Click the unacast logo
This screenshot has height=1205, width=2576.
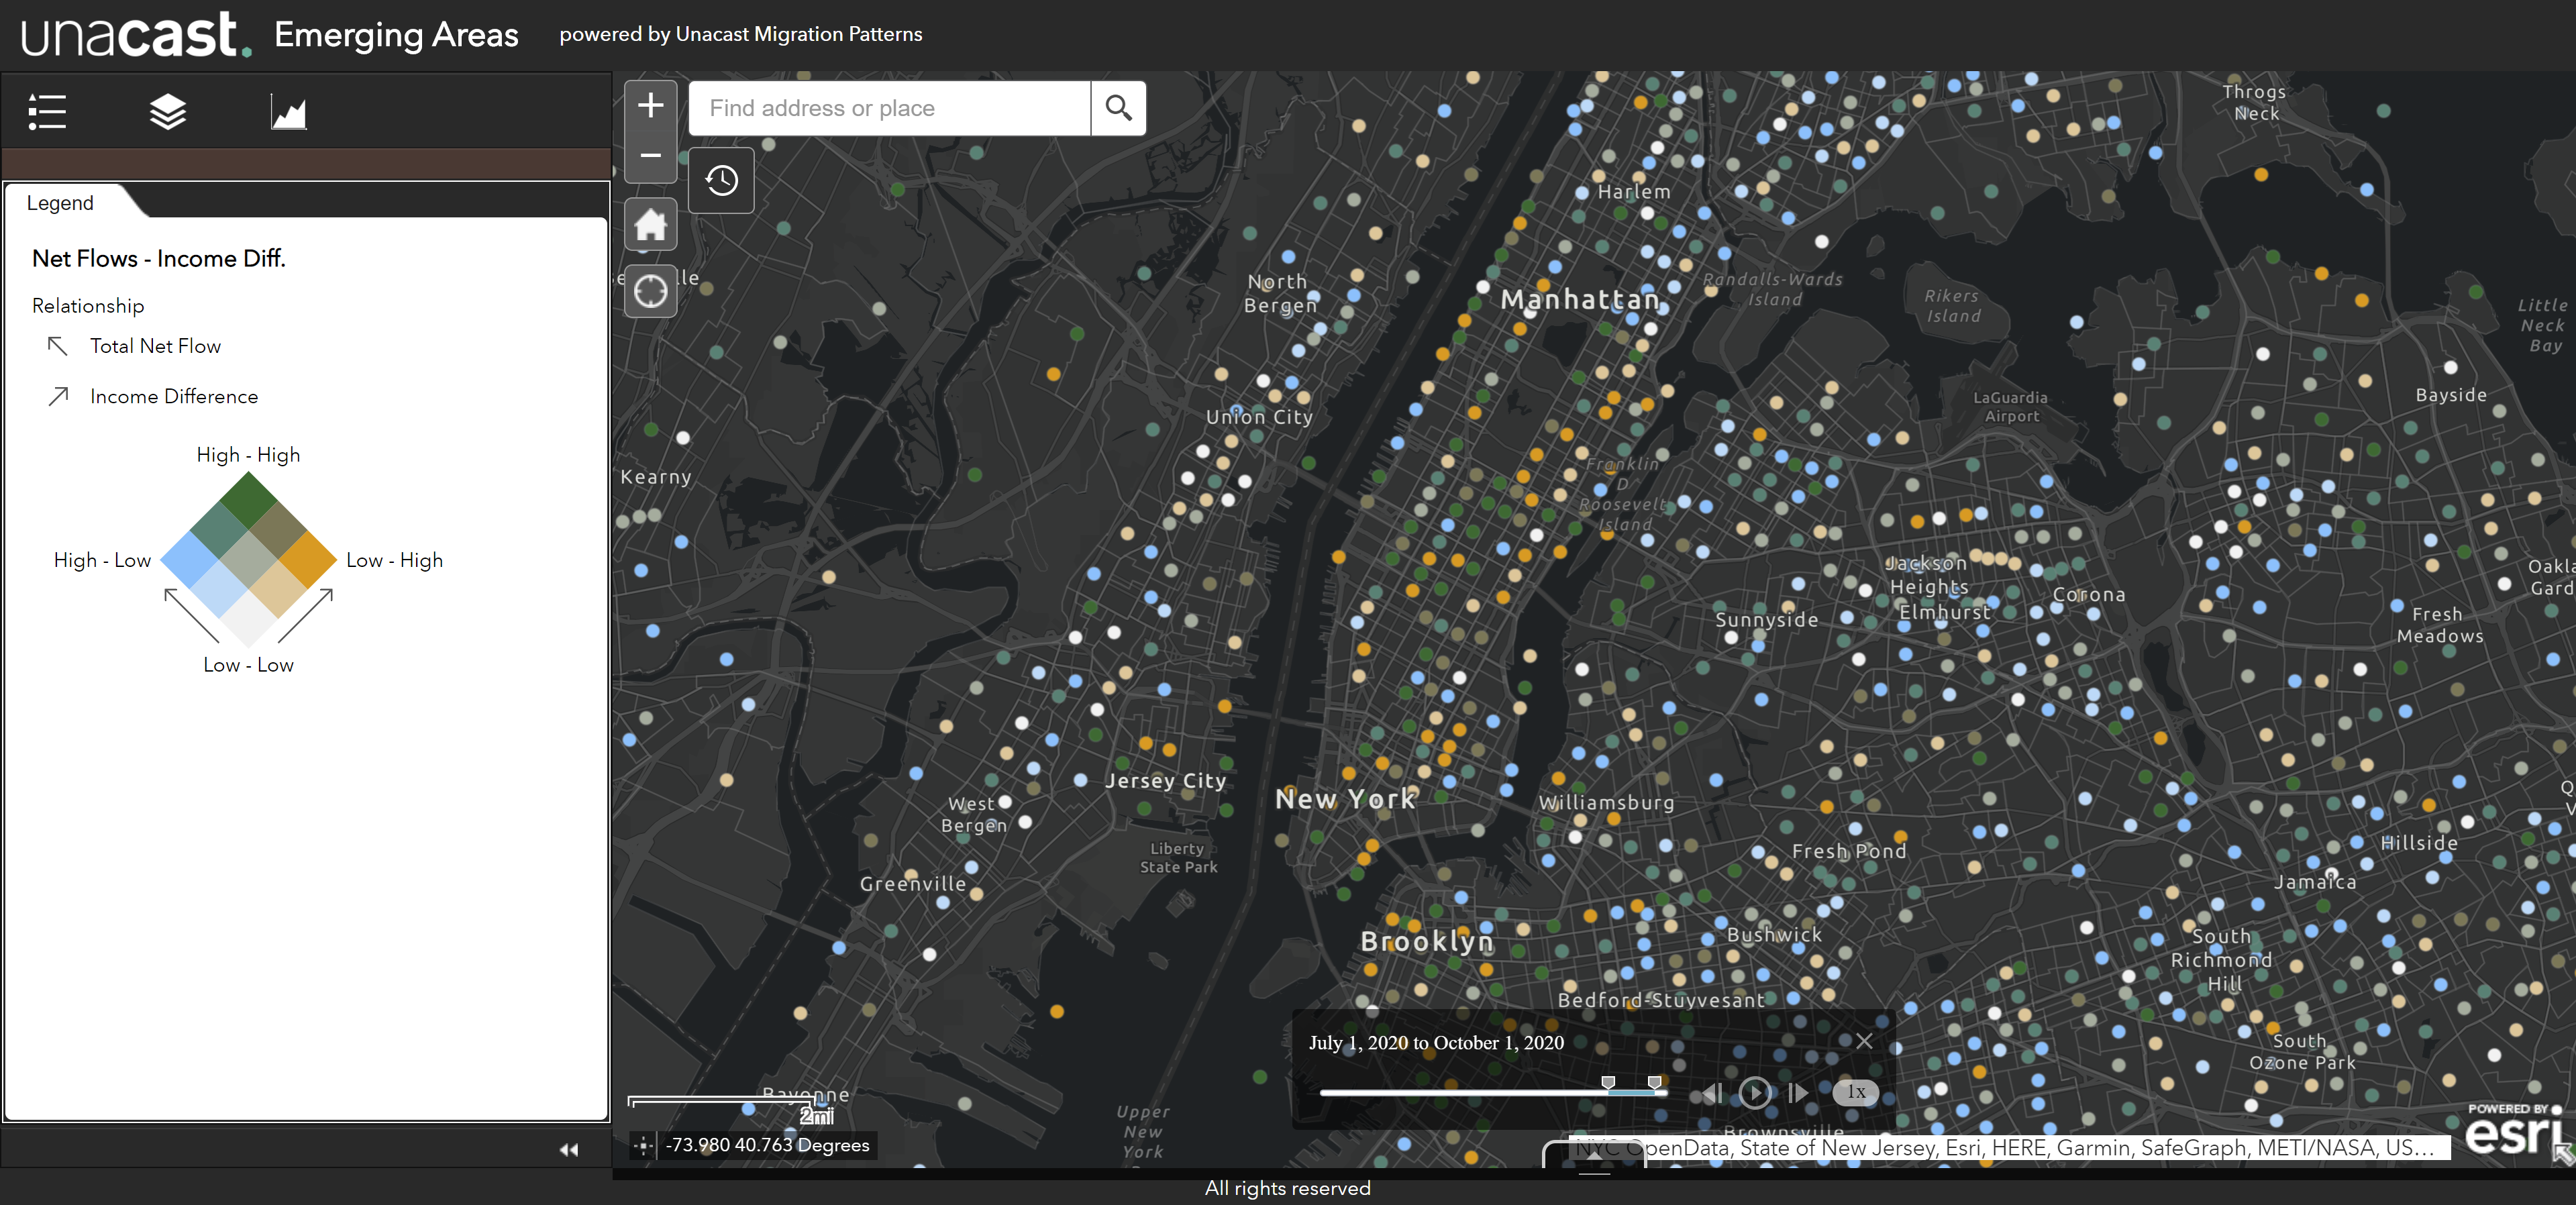point(136,34)
